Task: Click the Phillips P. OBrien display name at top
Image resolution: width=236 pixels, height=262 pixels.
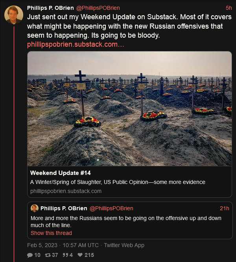Action: (50, 8)
